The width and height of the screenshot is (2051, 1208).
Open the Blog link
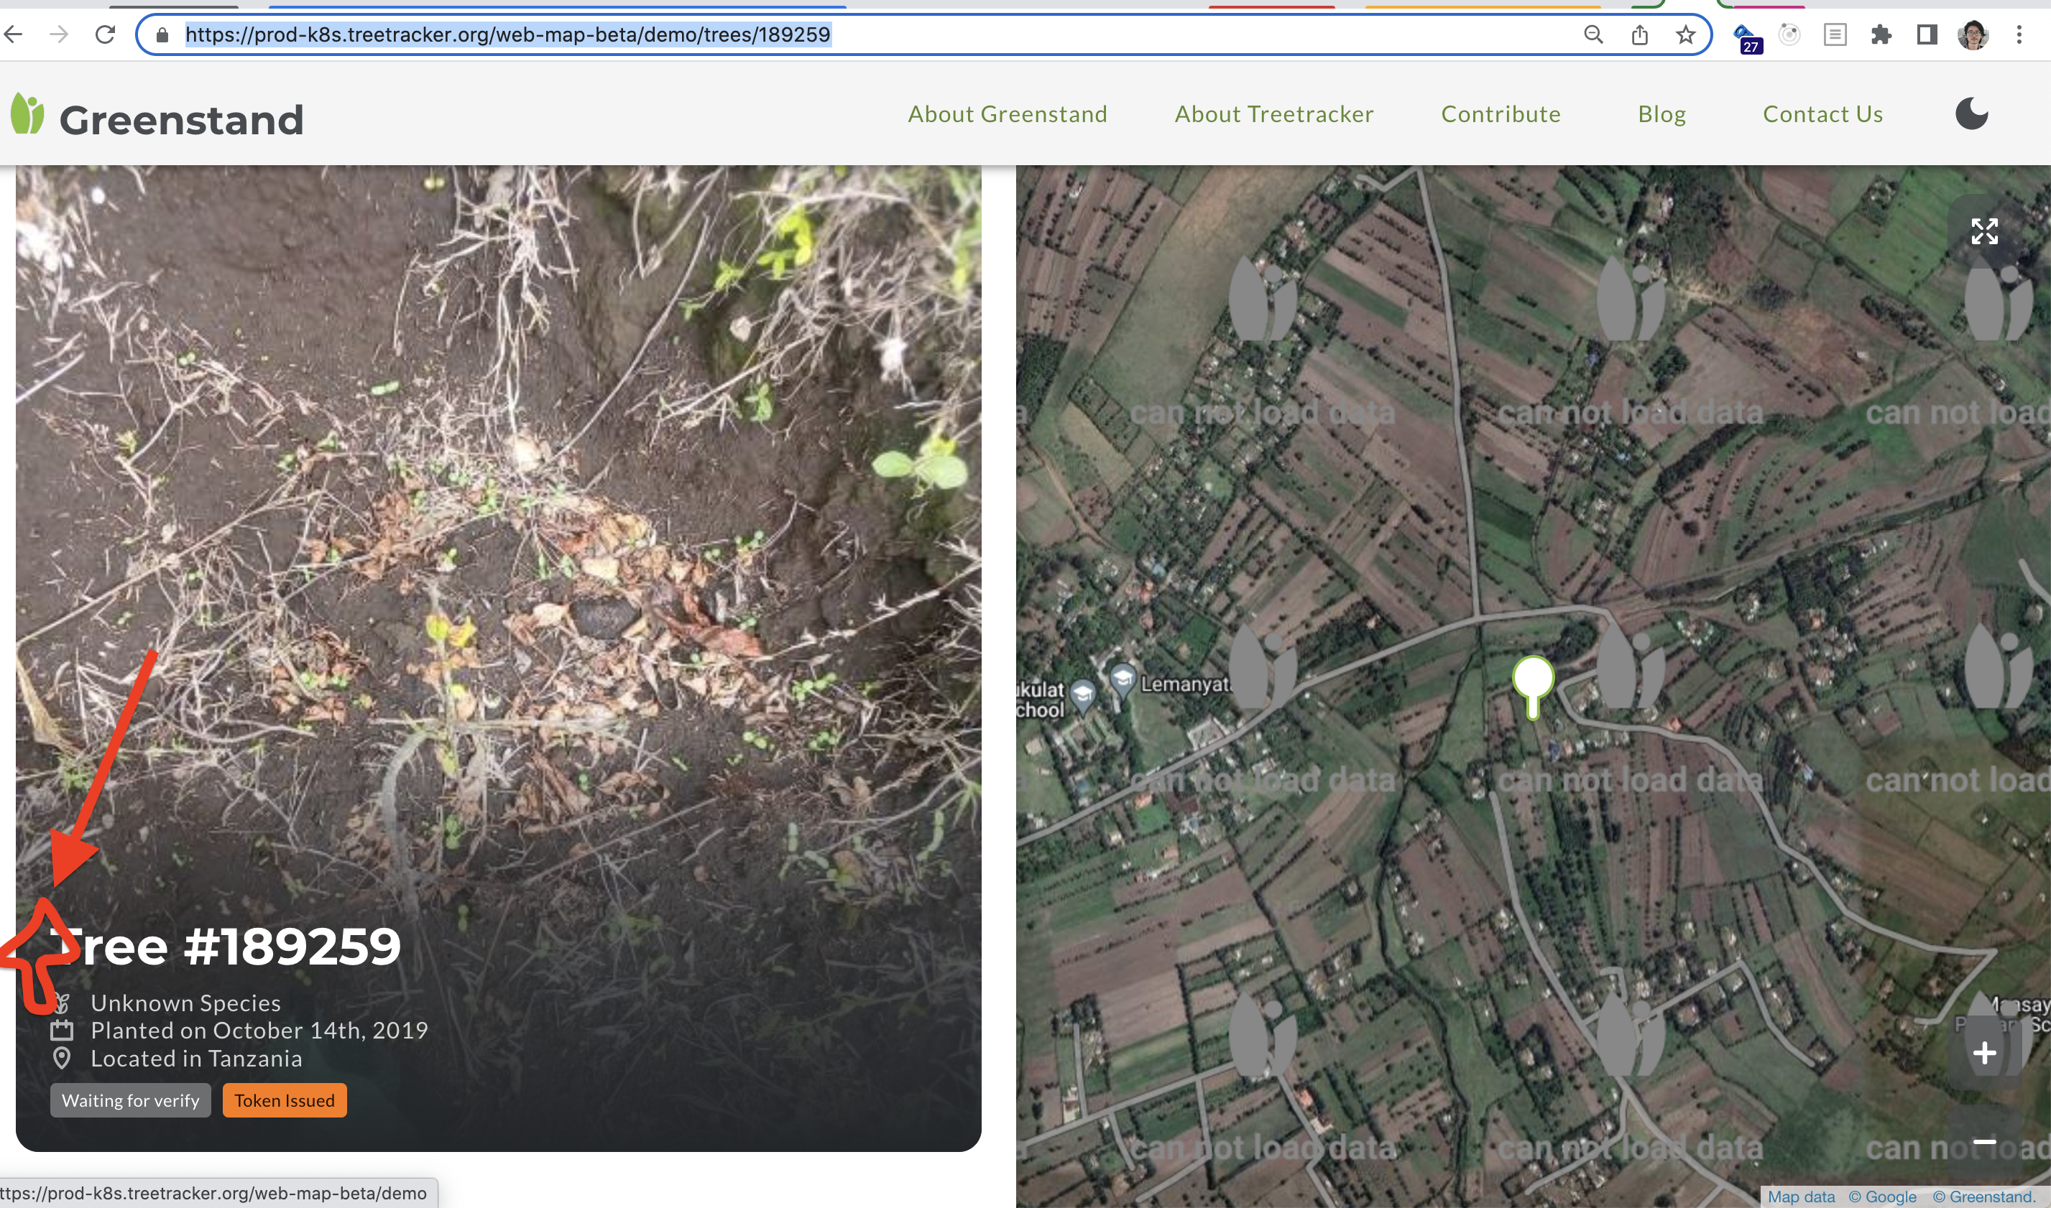click(1661, 114)
